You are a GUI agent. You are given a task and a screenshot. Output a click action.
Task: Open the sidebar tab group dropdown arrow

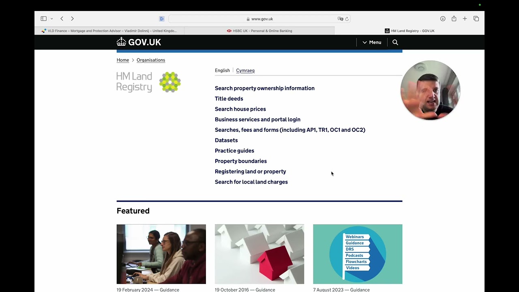tap(51, 19)
